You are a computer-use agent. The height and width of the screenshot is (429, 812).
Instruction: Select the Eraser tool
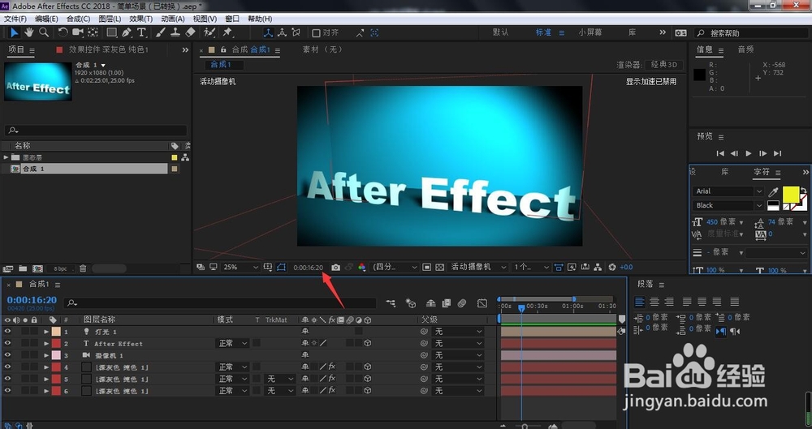pos(190,32)
